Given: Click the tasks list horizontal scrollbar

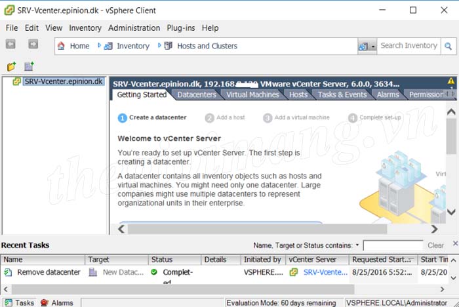Looking at the screenshot, I should click(x=183, y=289).
